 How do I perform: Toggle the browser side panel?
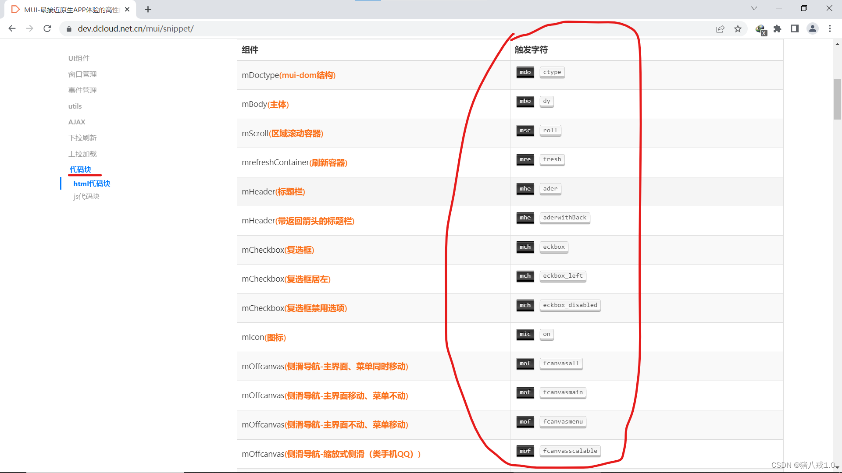[795, 29]
